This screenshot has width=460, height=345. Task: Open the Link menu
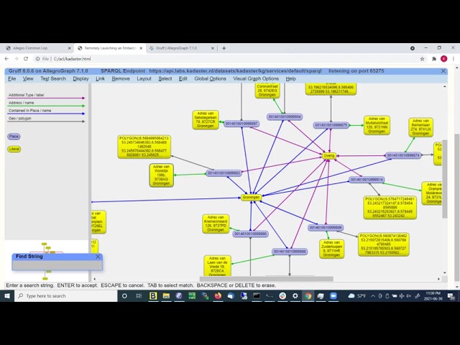(x=101, y=78)
